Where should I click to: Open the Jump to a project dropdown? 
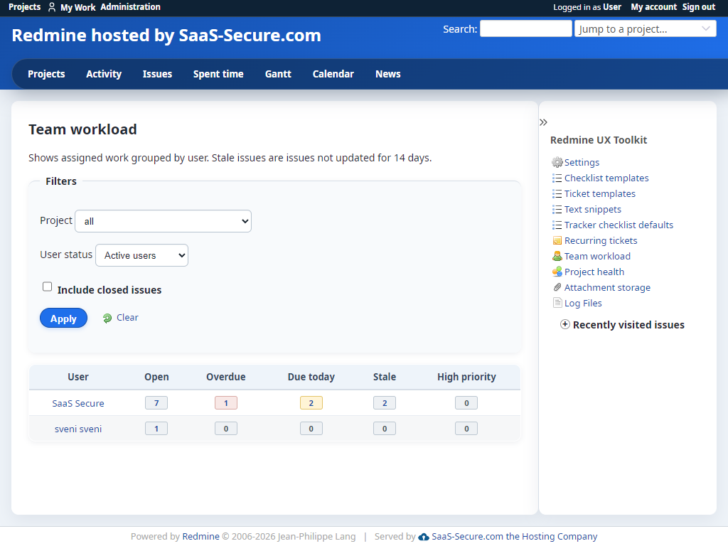[646, 28]
